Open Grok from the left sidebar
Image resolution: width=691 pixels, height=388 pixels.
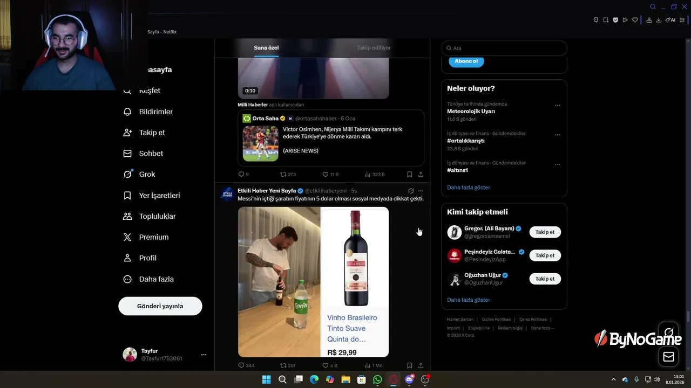tap(139, 174)
